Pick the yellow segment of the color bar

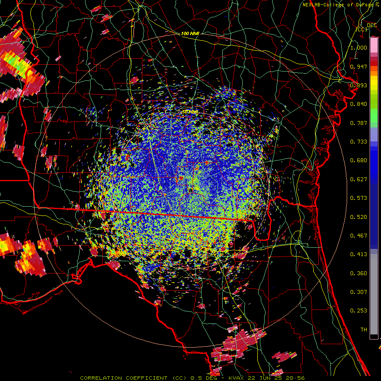pyautogui.click(x=374, y=83)
